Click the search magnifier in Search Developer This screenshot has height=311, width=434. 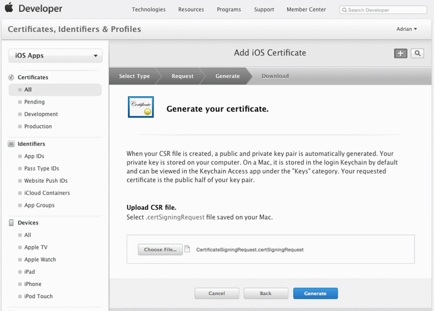tap(344, 10)
